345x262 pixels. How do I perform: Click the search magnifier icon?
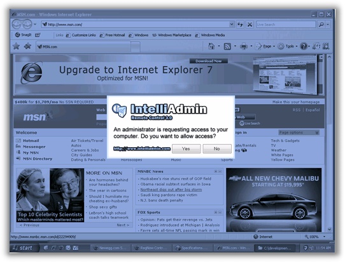tap(321, 24)
